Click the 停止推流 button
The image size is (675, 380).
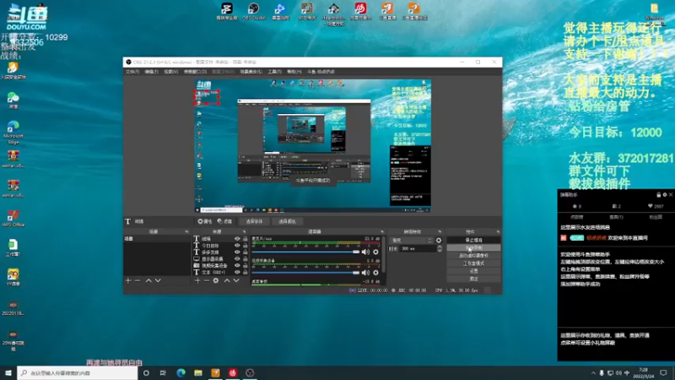click(473, 240)
